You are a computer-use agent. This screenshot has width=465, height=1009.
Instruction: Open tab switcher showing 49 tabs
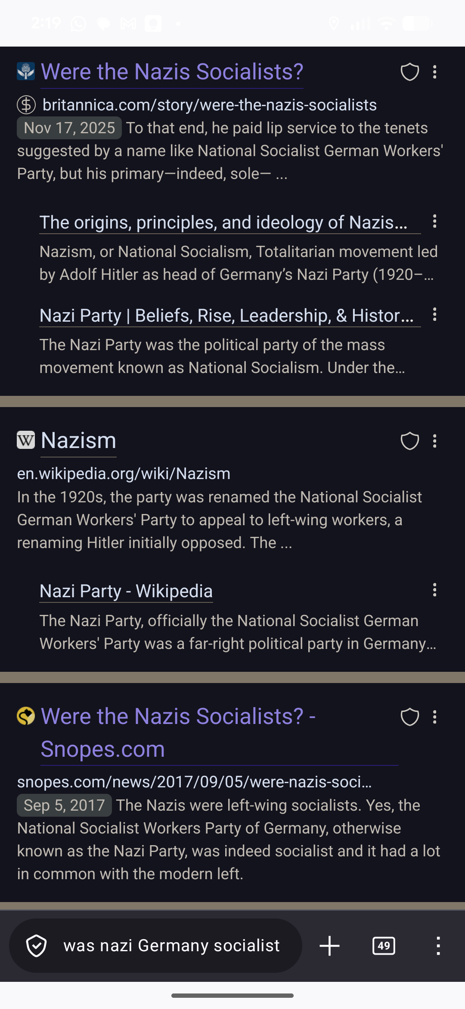[384, 946]
